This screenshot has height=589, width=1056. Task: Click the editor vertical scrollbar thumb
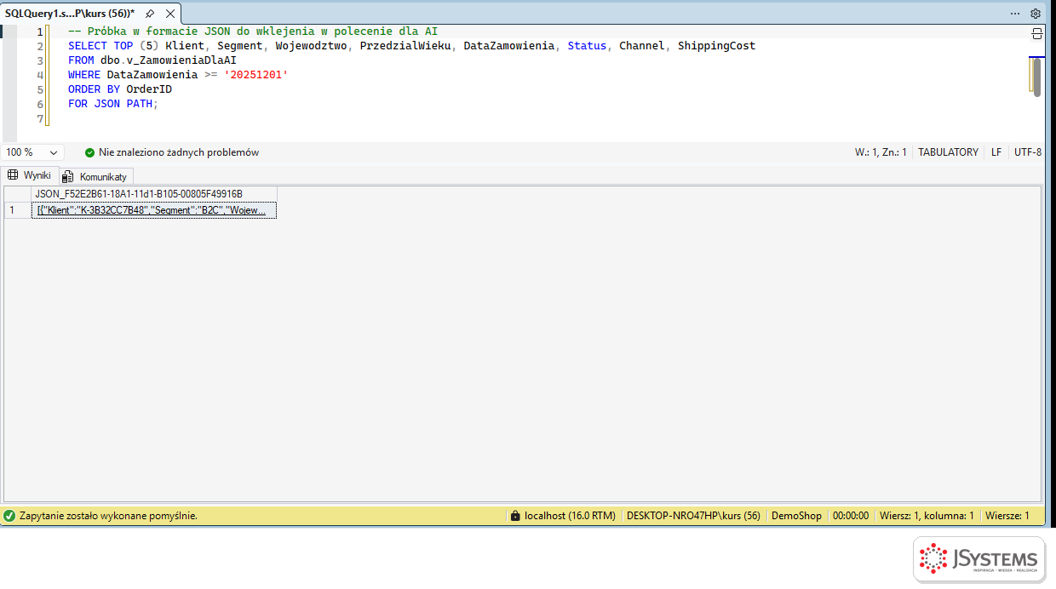click(1036, 77)
